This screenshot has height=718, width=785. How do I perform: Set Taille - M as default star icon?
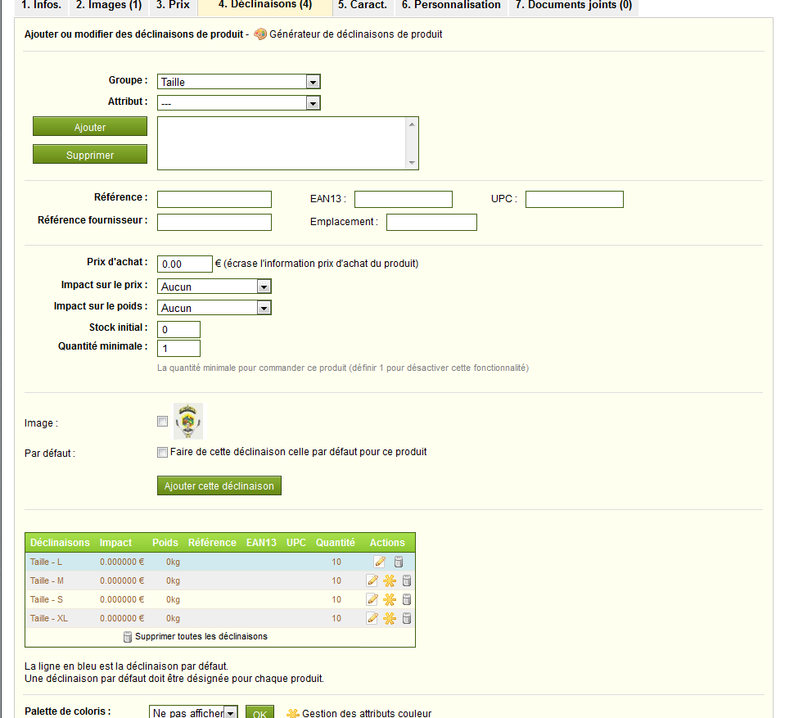coord(390,580)
